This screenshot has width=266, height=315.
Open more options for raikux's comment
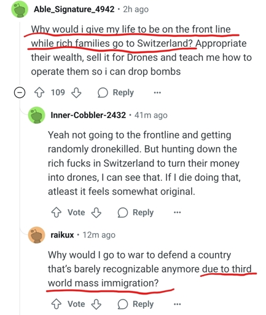point(177,304)
